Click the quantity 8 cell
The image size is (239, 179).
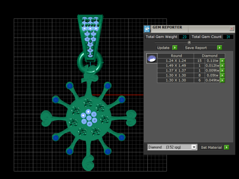200,76
